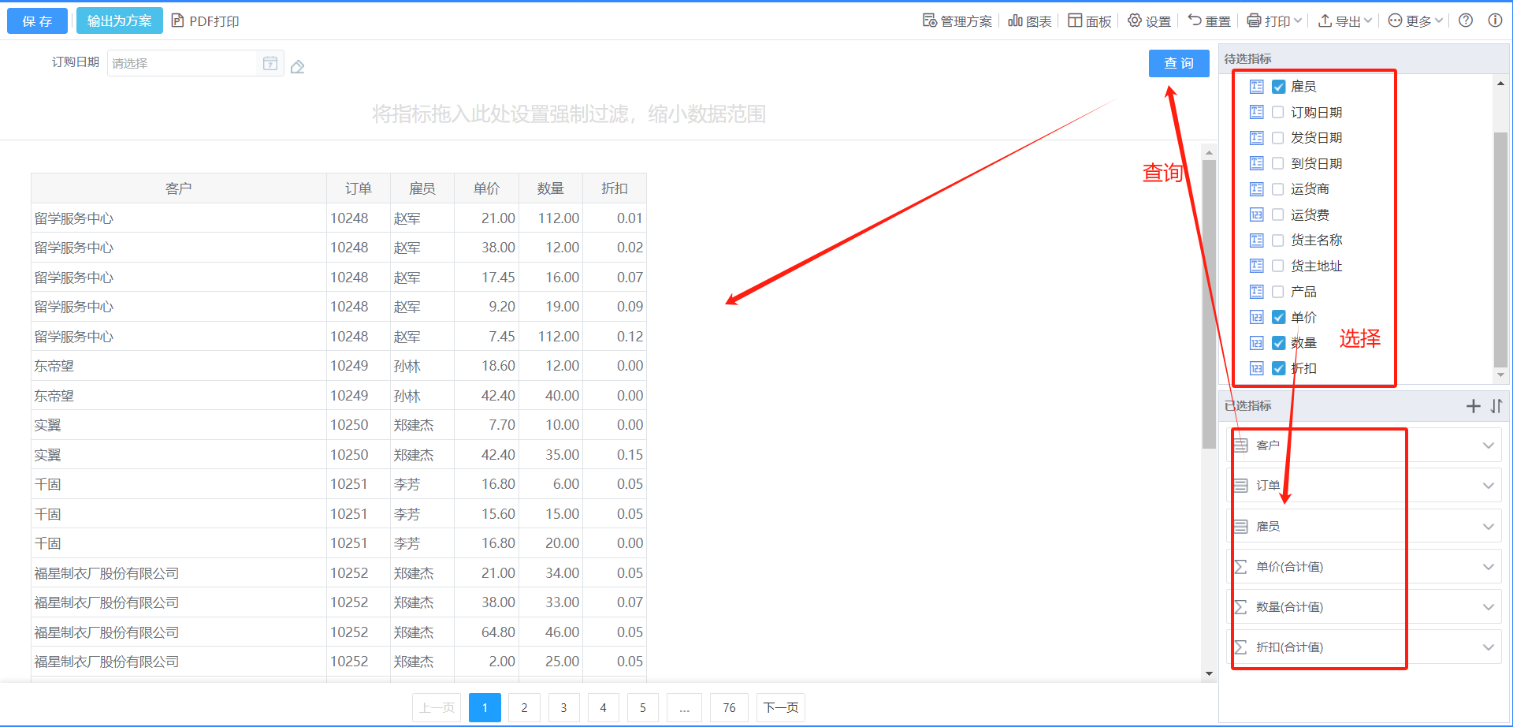Click the sort icon in 已选指标 header
1513x727 pixels.
point(1496,406)
